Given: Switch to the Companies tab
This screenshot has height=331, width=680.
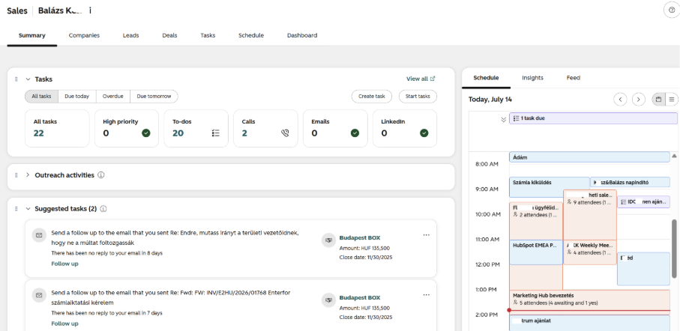Looking at the screenshot, I should 84,35.
